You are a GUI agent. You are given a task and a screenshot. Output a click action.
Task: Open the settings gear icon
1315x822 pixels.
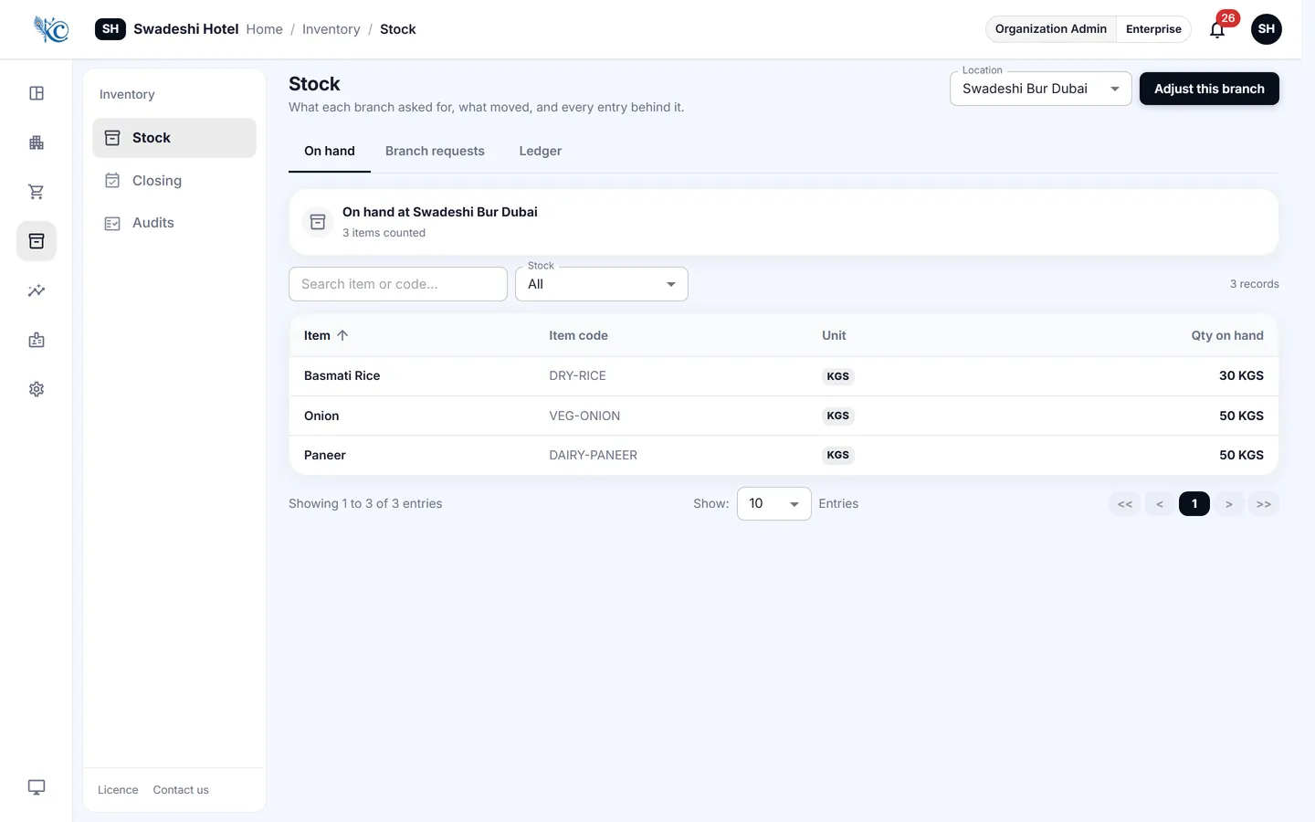[37, 389]
